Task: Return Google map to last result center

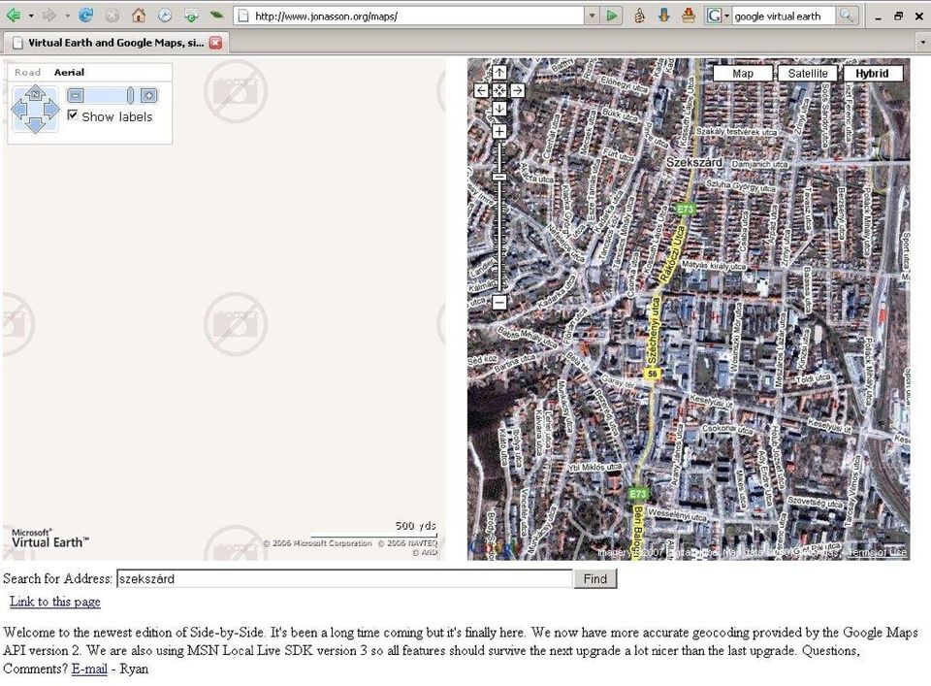Action: click(499, 90)
